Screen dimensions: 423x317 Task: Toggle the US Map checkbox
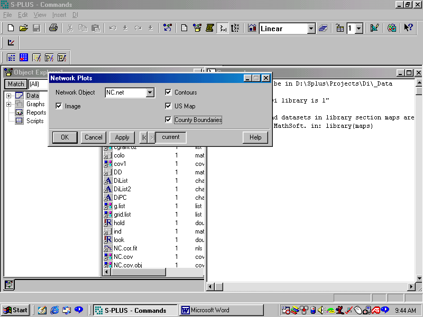click(169, 106)
